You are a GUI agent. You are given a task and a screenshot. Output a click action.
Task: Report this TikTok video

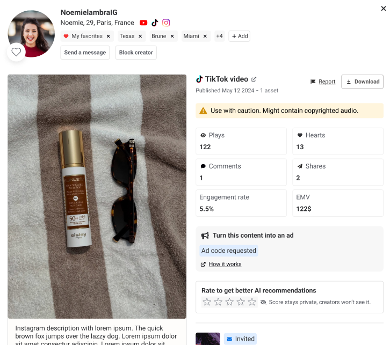point(323,82)
